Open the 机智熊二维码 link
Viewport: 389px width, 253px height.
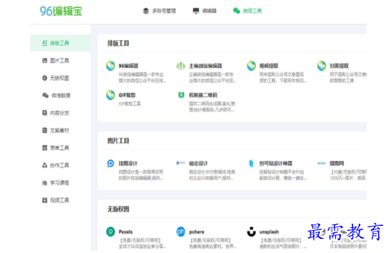click(x=203, y=95)
